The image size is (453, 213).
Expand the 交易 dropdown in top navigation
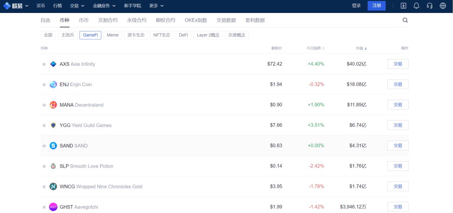[x=77, y=6]
